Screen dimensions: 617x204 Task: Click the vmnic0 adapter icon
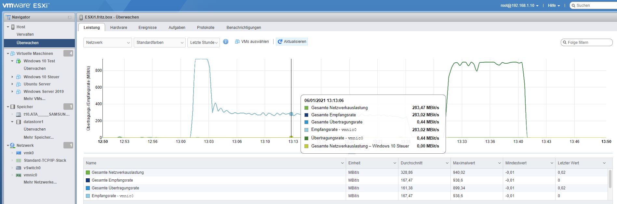(19, 175)
